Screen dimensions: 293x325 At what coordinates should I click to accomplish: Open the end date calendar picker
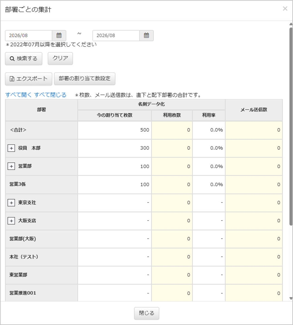point(146,35)
